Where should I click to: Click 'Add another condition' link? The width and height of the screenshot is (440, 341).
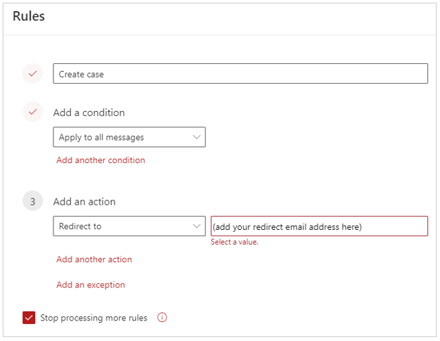101,160
